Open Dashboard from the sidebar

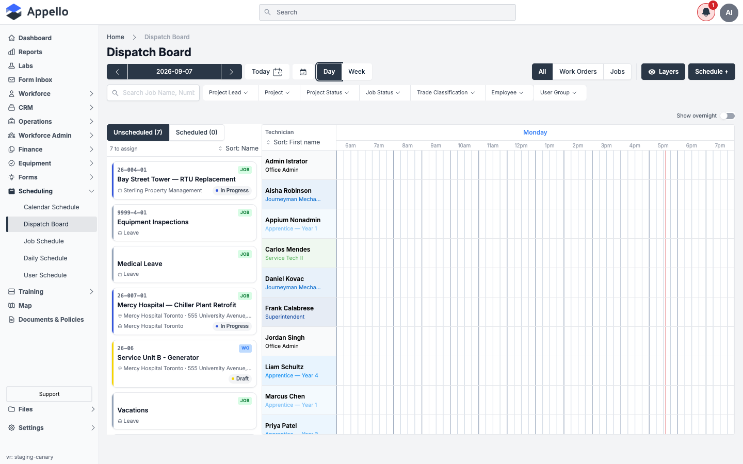click(35, 38)
